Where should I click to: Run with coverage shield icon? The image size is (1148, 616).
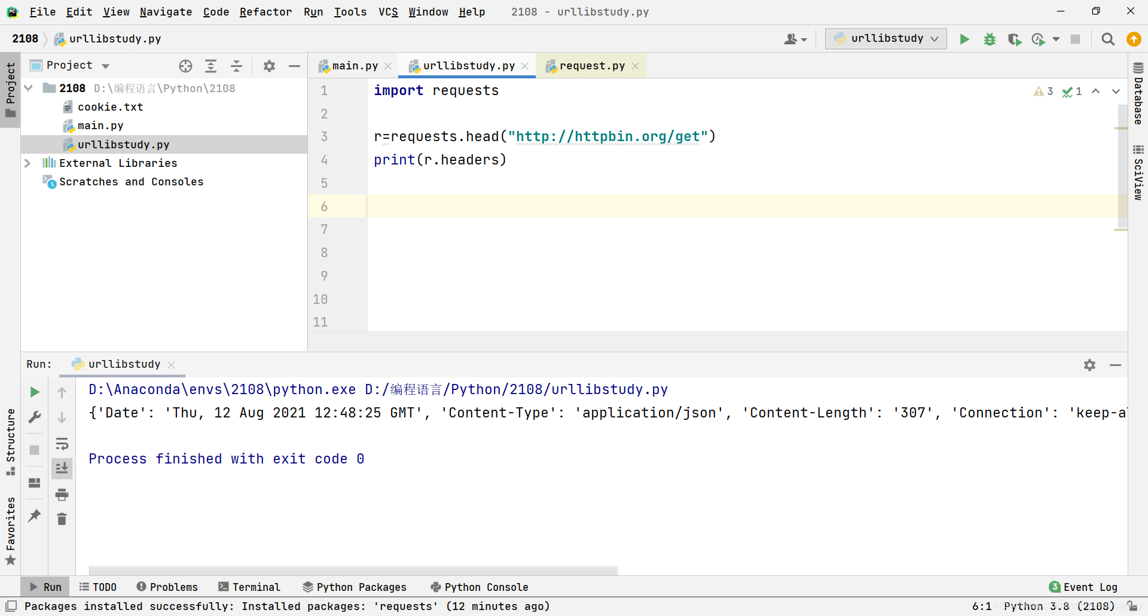click(1014, 39)
